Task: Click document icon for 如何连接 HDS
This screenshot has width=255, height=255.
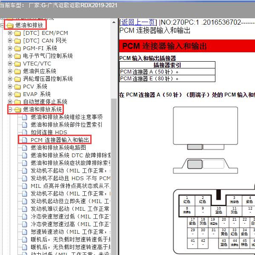Action: [x=25, y=132]
